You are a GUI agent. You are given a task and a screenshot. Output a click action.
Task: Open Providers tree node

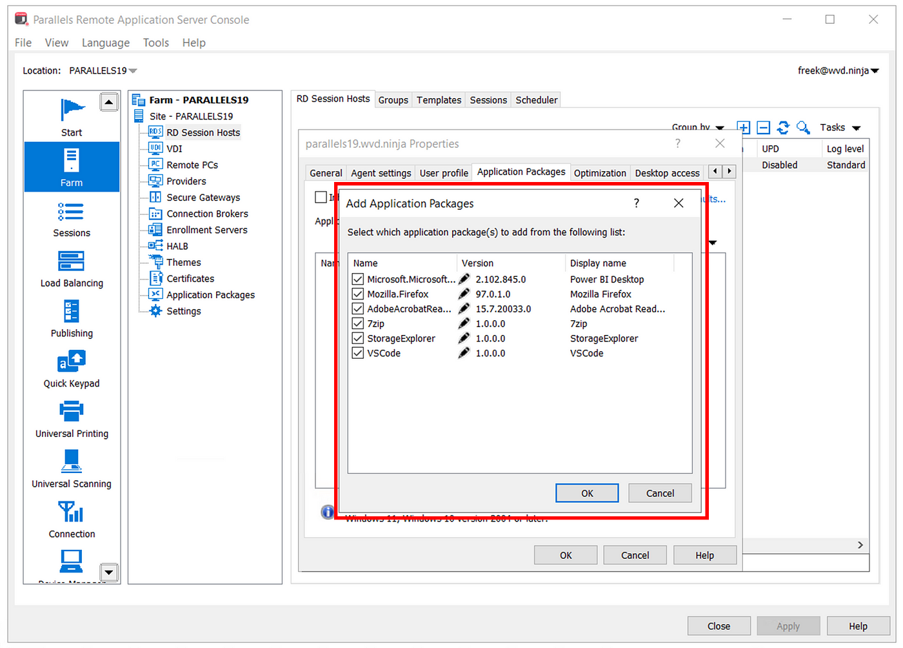(186, 181)
